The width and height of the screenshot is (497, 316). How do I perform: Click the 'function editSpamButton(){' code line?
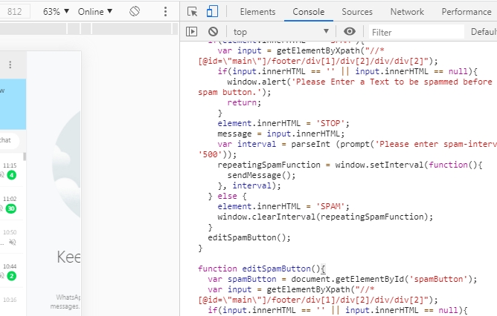click(x=261, y=269)
